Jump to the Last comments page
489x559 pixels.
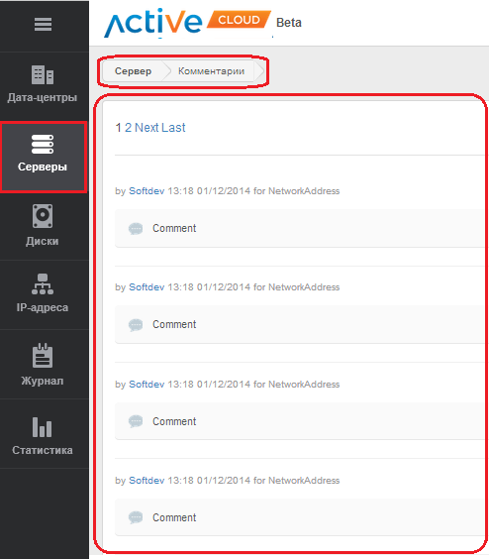tap(173, 127)
